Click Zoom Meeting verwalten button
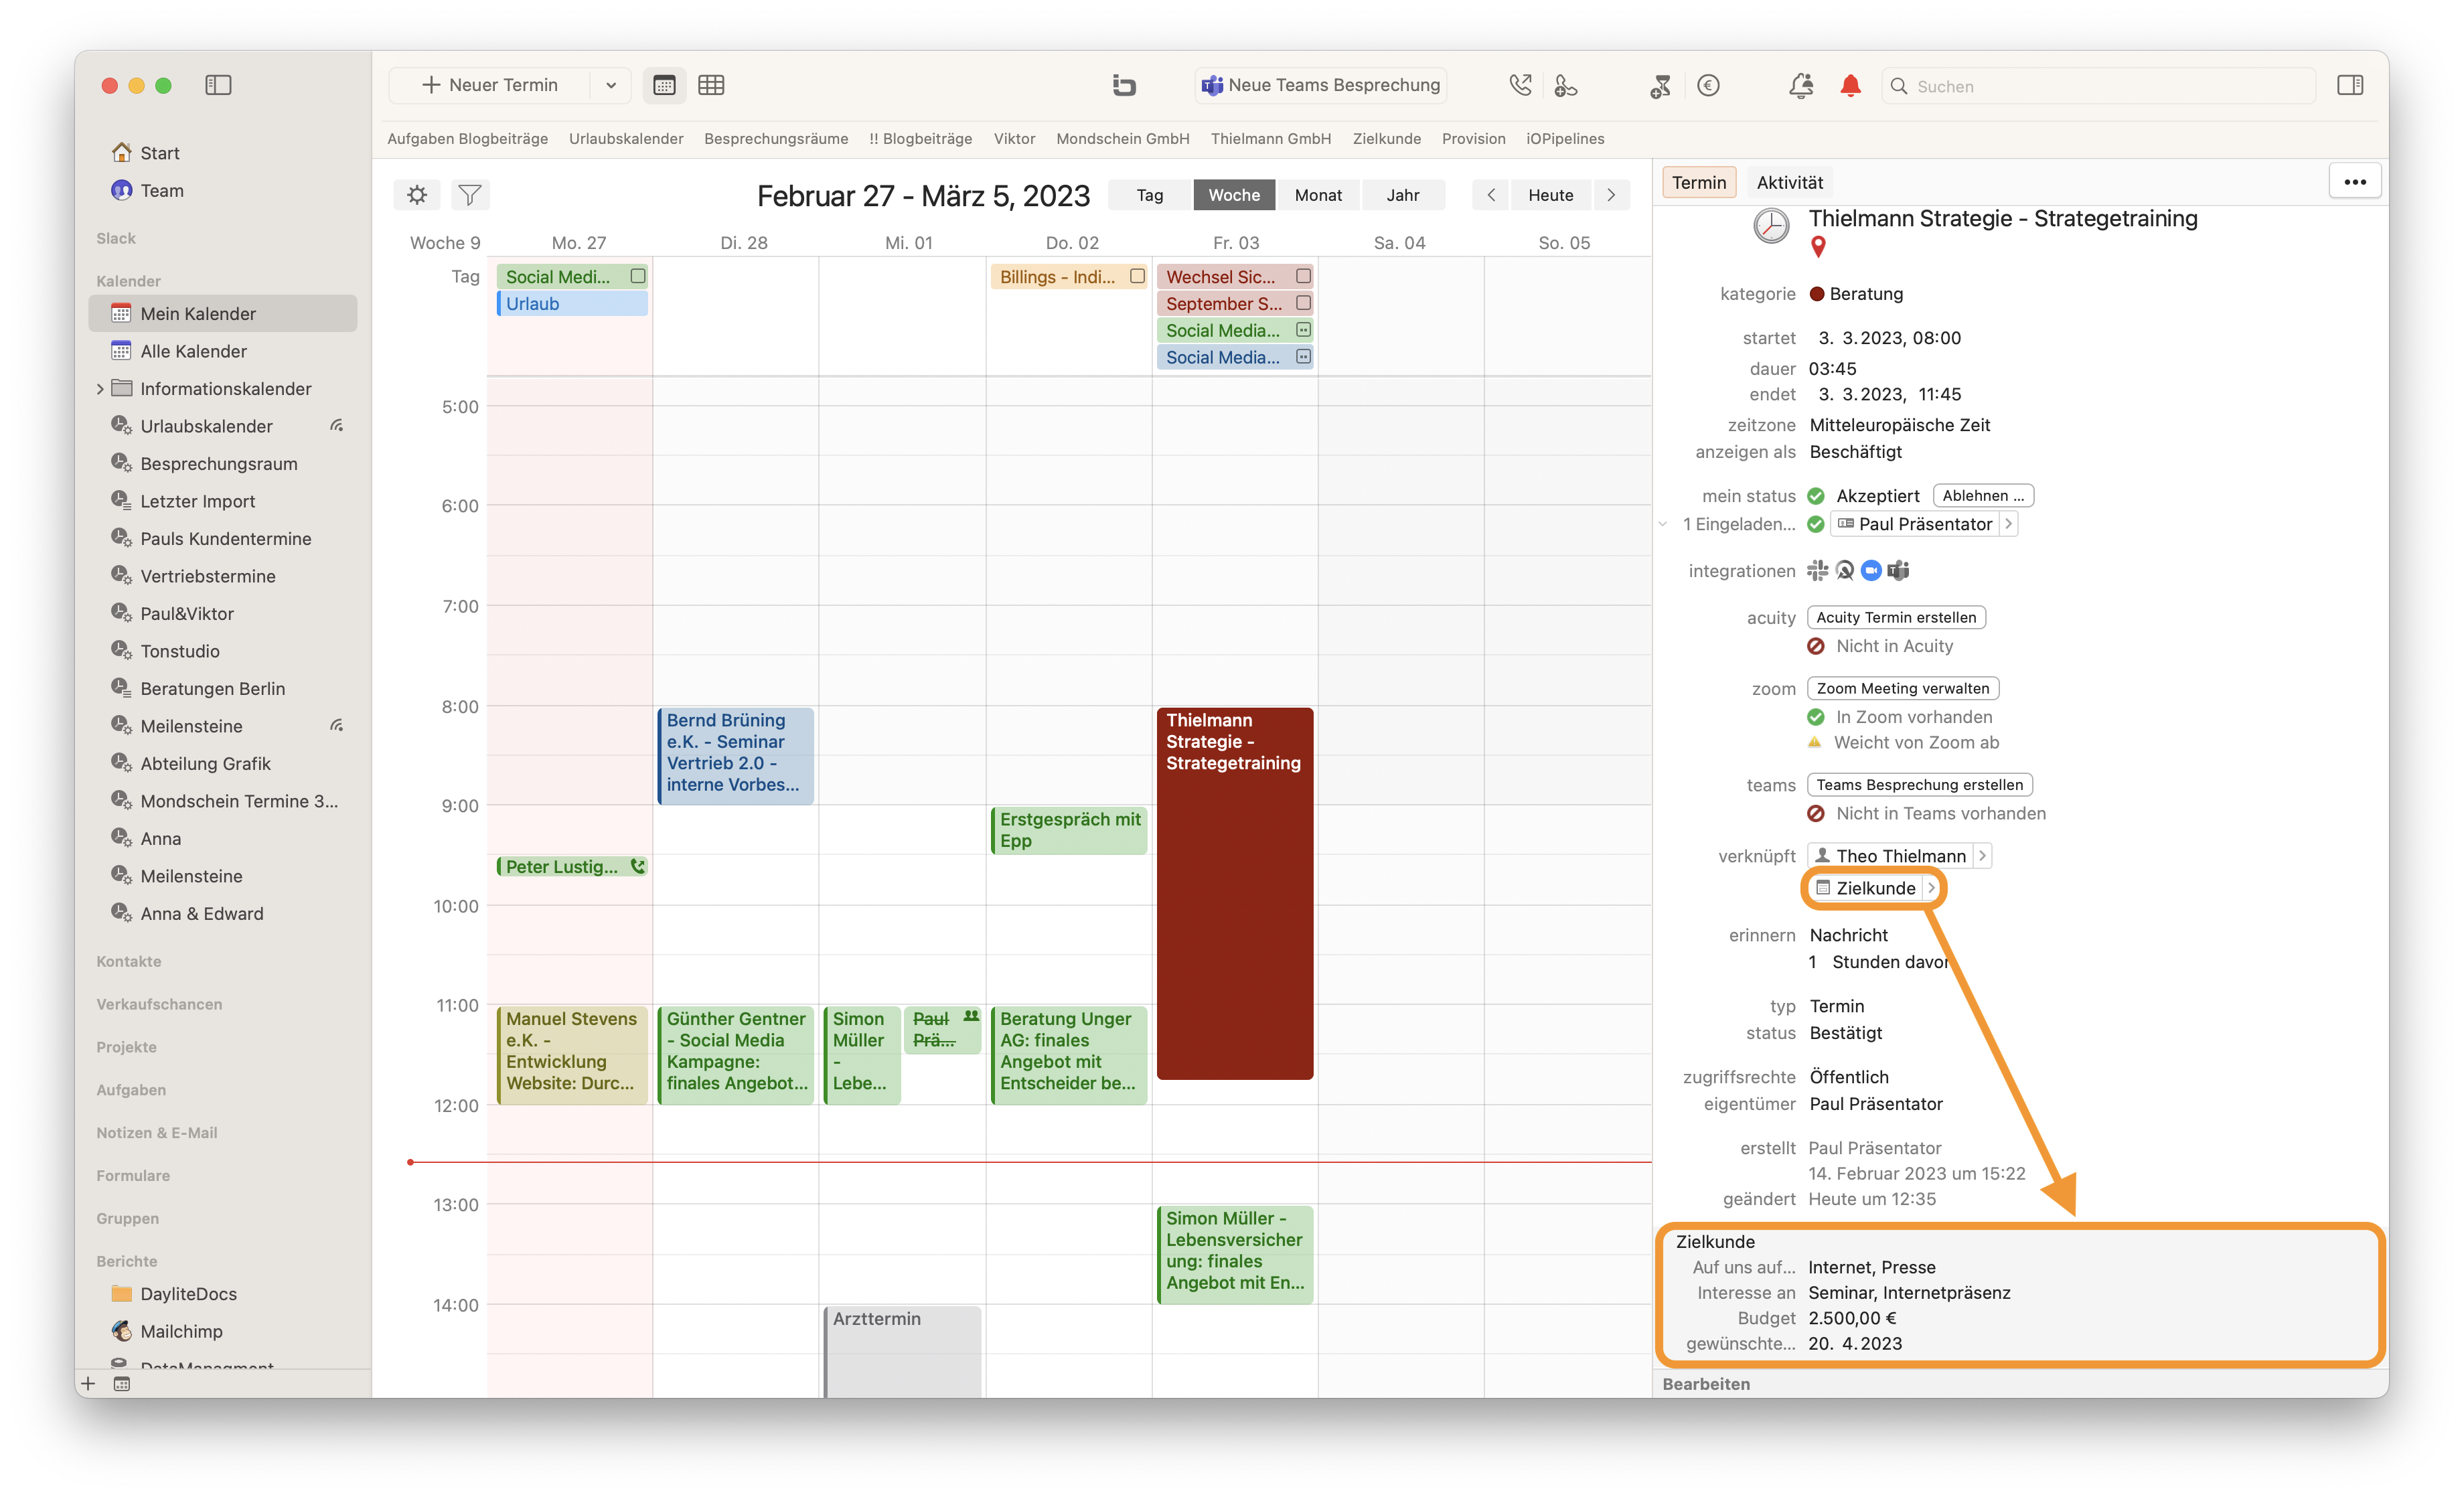Viewport: 2464px width, 1497px height. 1903,688
